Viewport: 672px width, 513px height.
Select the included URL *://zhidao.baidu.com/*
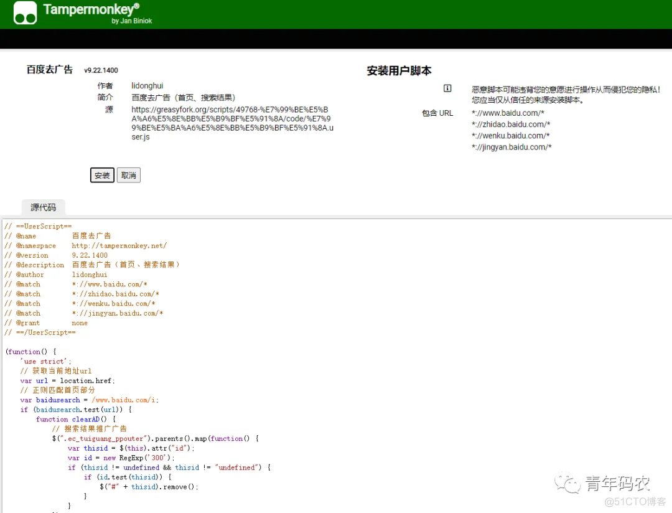coord(511,125)
